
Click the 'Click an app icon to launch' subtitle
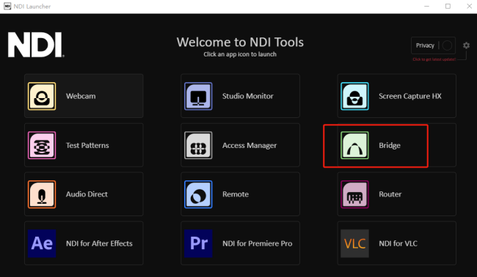click(240, 54)
